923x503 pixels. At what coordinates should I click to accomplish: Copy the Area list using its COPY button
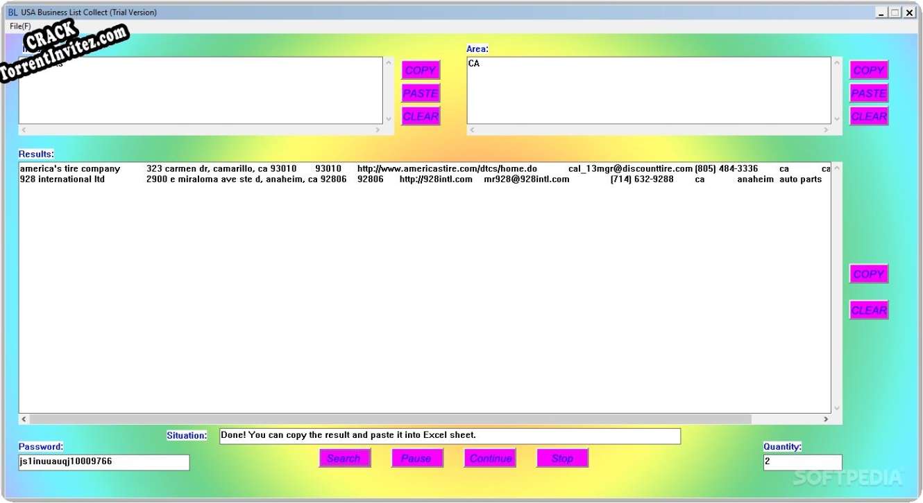click(867, 69)
